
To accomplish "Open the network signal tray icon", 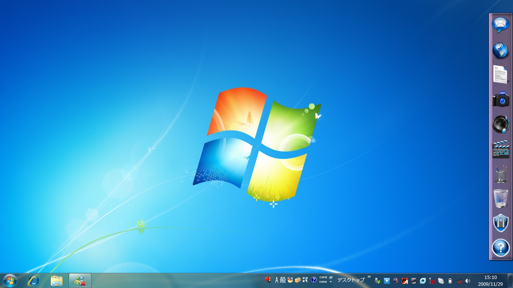I will click(459, 280).
